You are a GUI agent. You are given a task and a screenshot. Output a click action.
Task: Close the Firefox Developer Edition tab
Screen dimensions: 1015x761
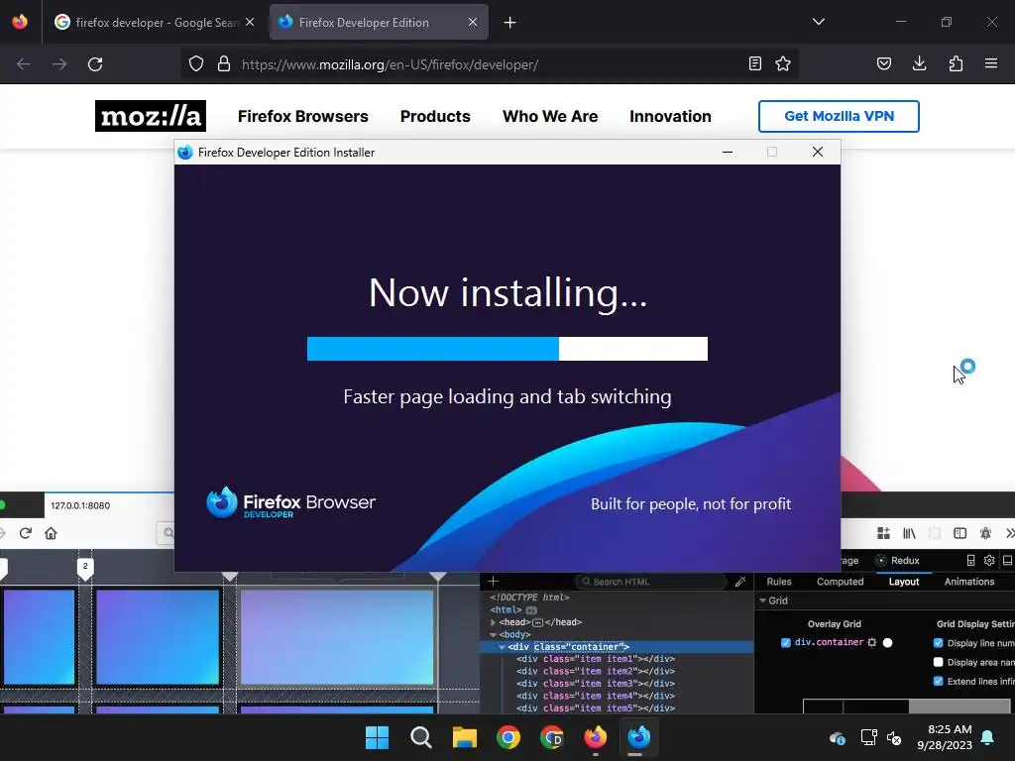coord(473,22)
